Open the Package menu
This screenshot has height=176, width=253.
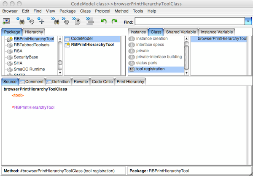coord(67,11)
